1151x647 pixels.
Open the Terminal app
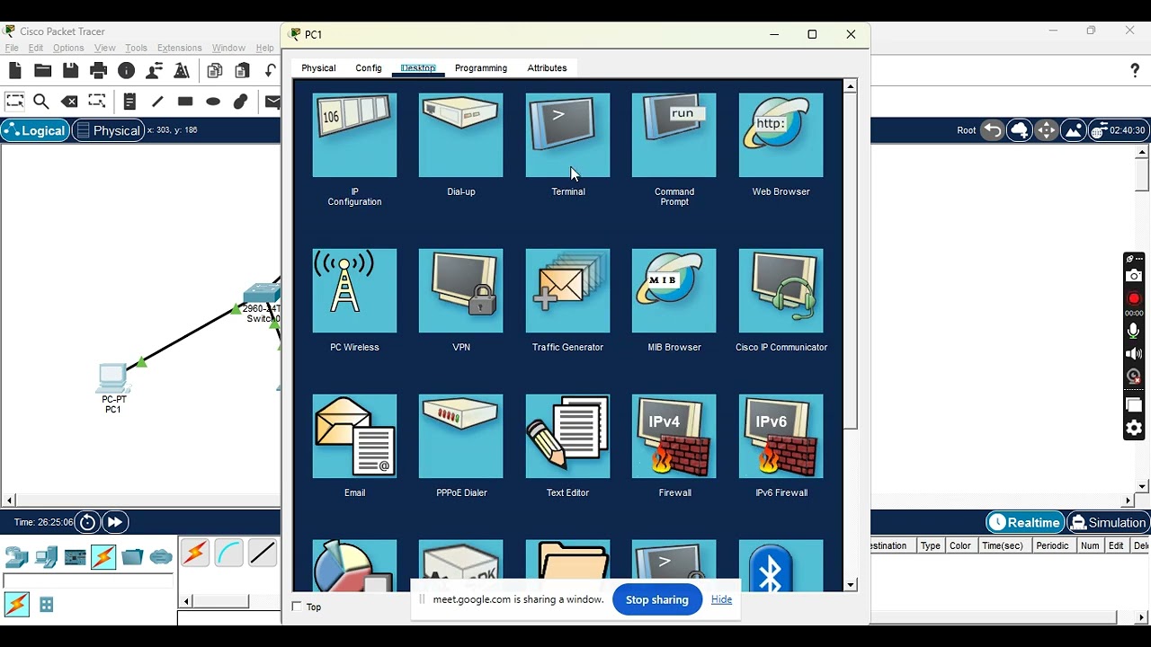coord(567,135)
